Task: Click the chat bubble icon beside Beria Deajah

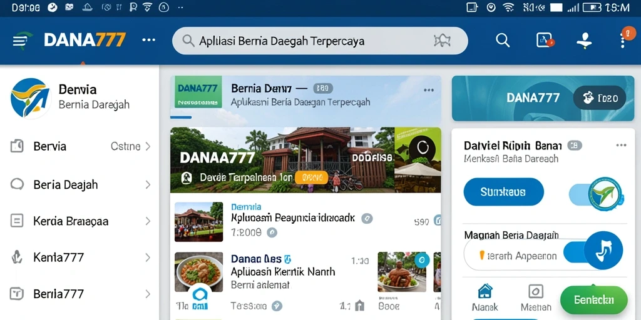Action: coord(17,184)
